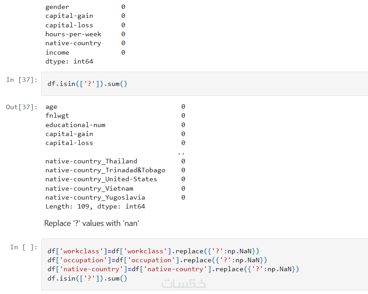Select the empty In [ ] cell prompt

tap(23, 247)
